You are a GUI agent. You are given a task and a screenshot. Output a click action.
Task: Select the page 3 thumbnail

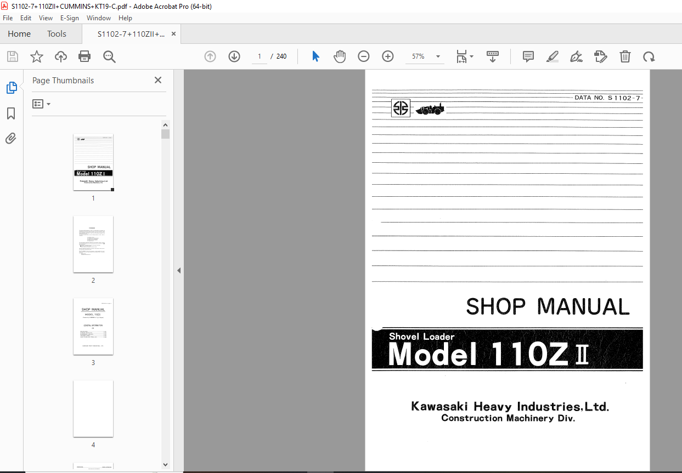click(93, 326)
